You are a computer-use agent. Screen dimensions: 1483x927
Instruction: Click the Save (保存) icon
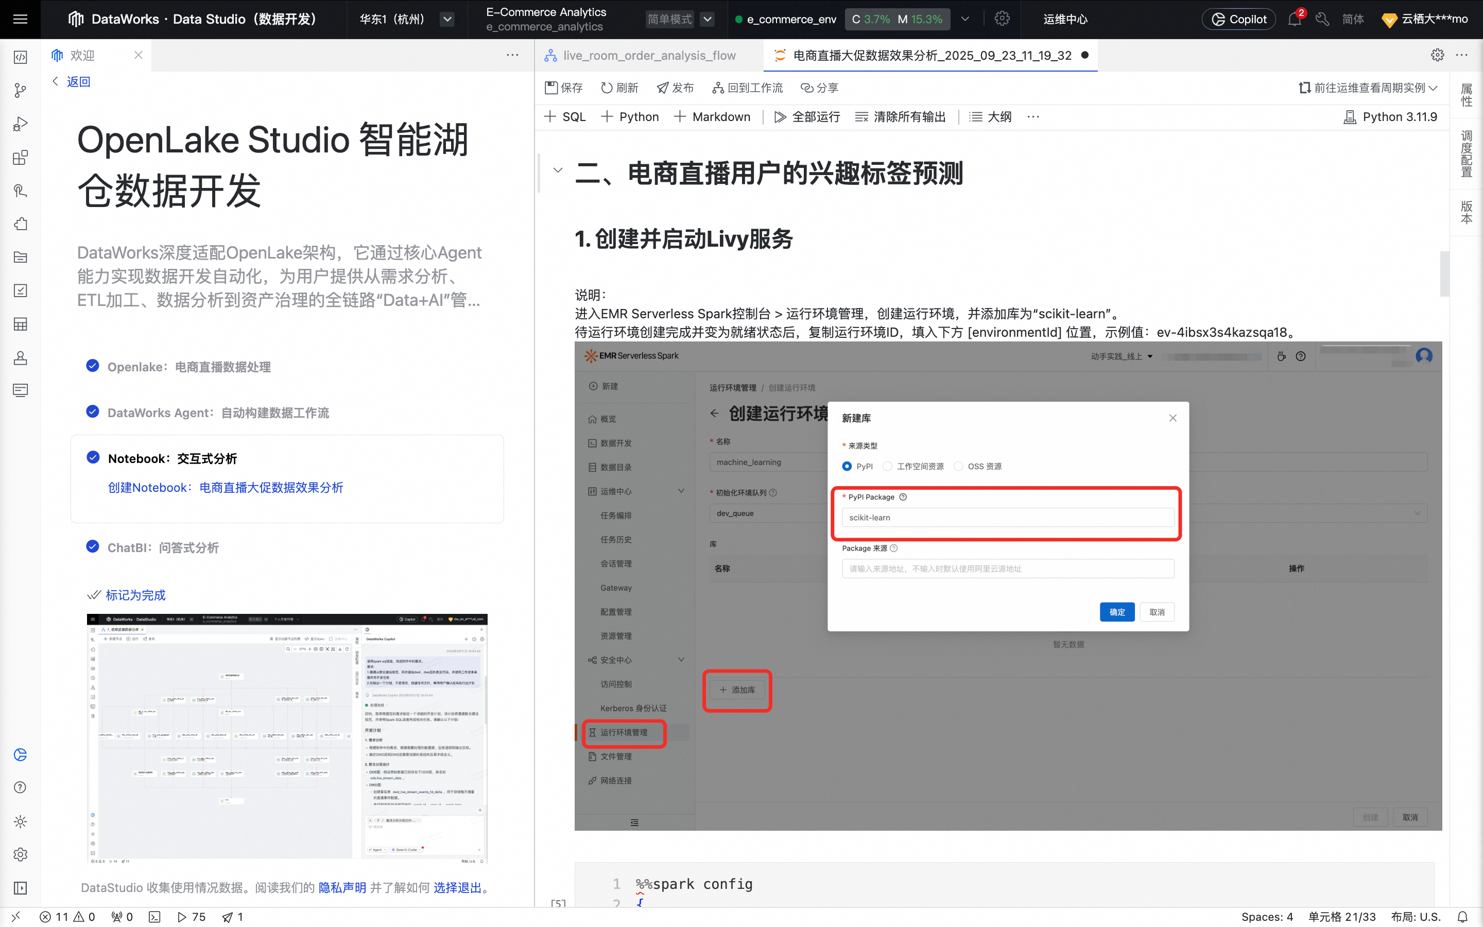[551, 88]
